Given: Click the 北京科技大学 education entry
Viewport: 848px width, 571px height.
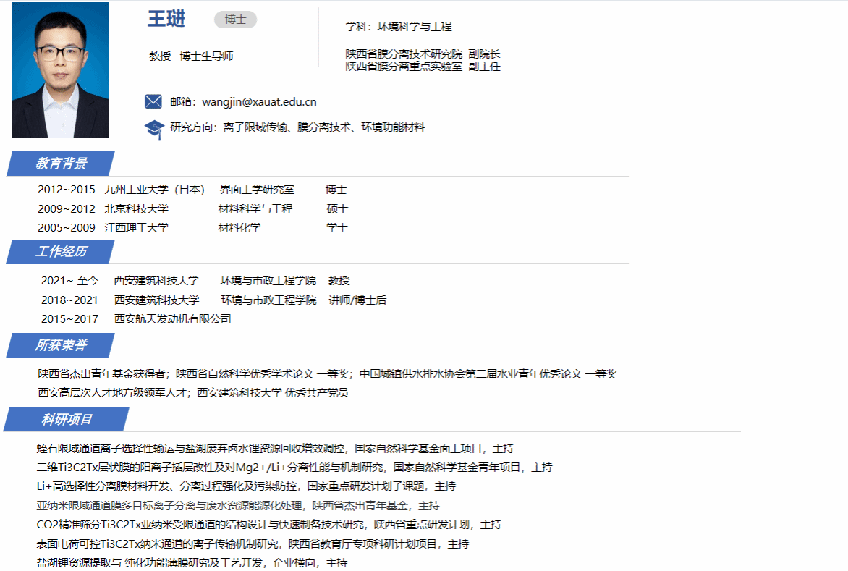Looking at the screenshot, I should coord(136,209).
